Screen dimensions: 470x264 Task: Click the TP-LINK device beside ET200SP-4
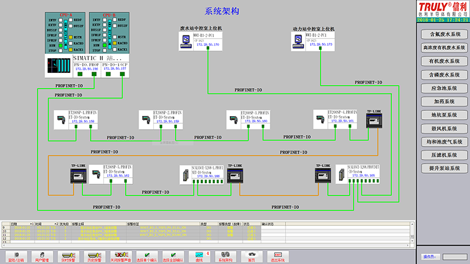pos(374,121)
